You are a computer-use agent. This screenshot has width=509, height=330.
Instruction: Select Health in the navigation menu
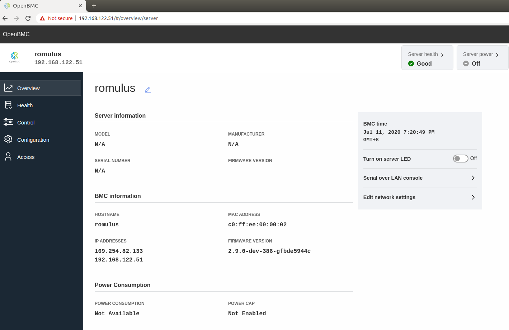(x=41, y=105)
